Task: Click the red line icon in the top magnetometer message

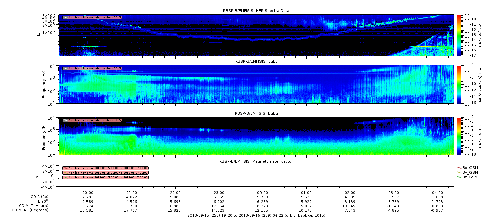Action: [x=65, y=168]
